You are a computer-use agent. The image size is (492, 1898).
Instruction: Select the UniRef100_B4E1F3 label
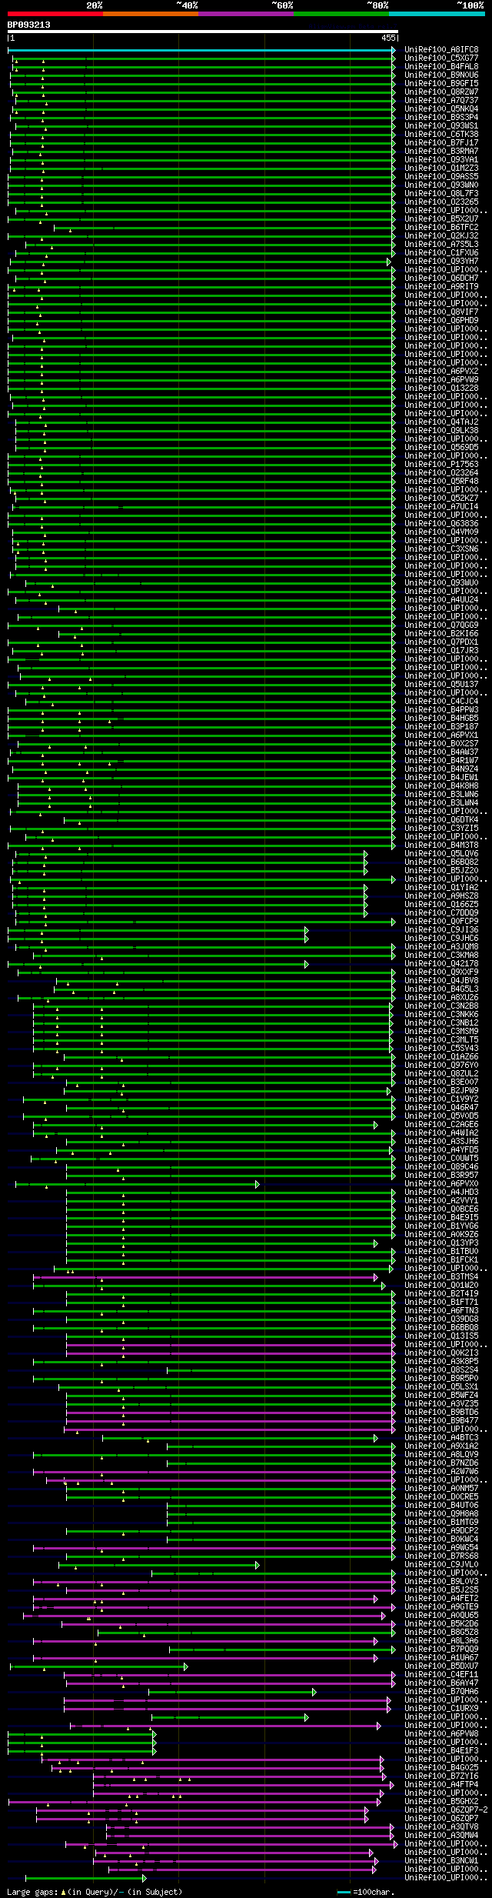(x=441, y=1751)
